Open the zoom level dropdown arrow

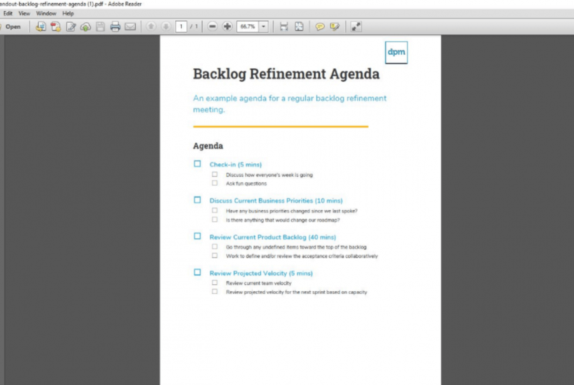[x=263, y=27]
